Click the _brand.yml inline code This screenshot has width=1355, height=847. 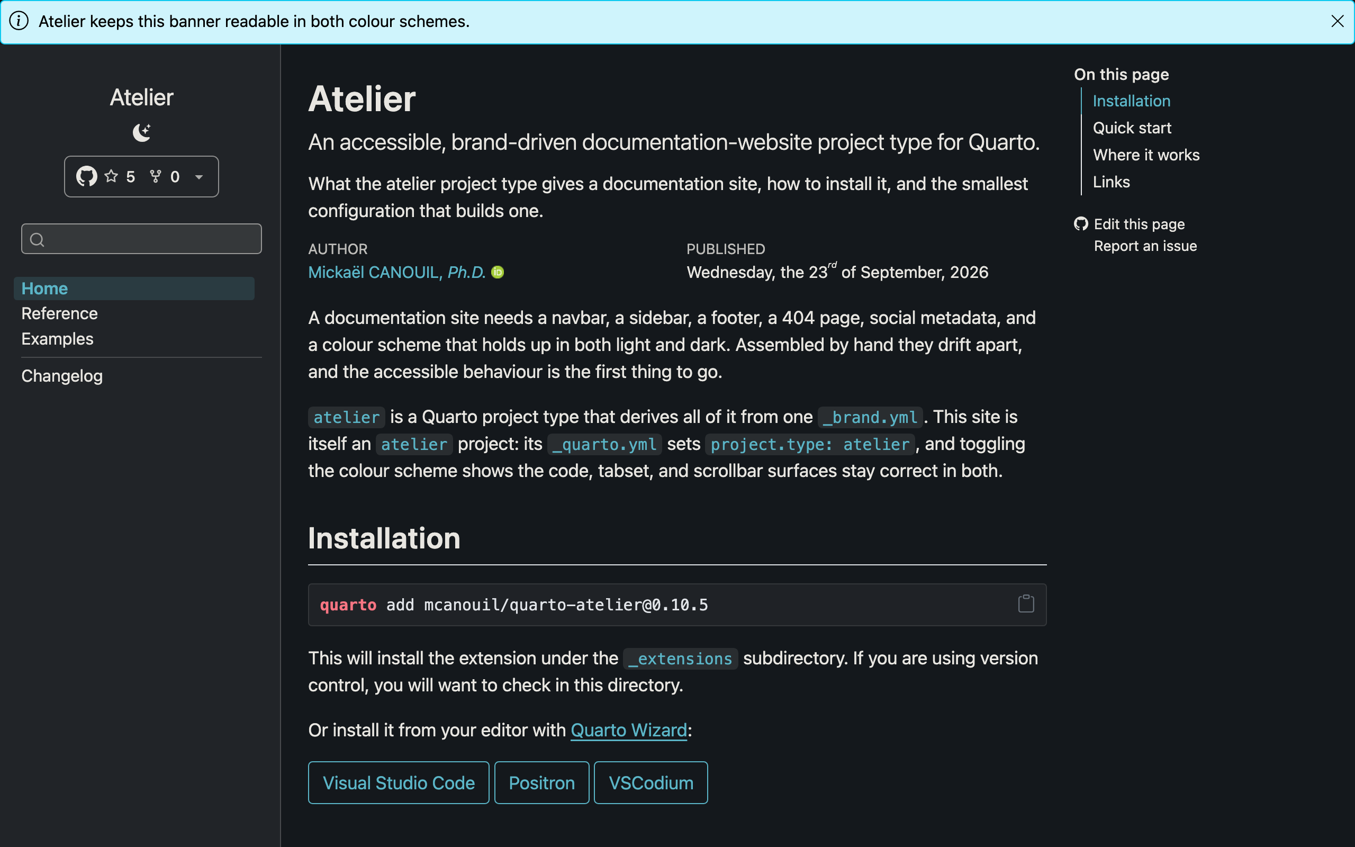[x=870, y=417]
